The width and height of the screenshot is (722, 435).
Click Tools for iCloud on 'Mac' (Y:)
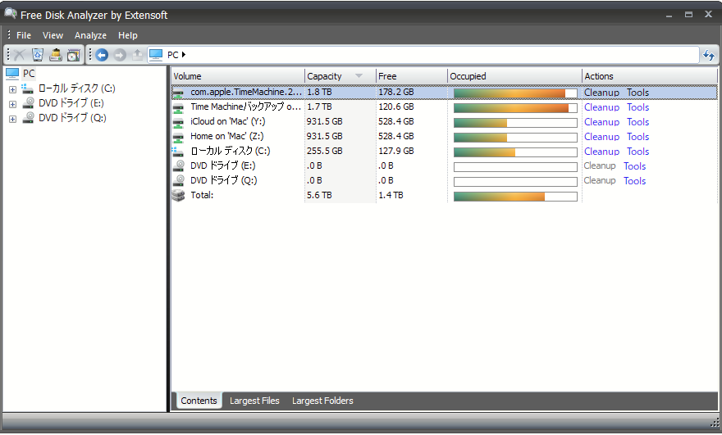coord(637,122)
